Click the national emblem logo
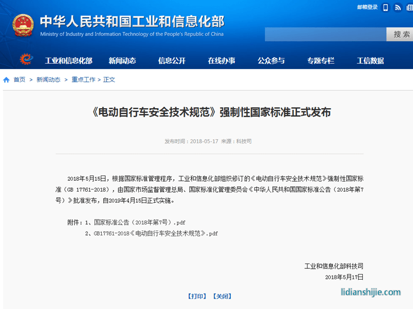Viewport: 413px width, 309px height. 23,25
